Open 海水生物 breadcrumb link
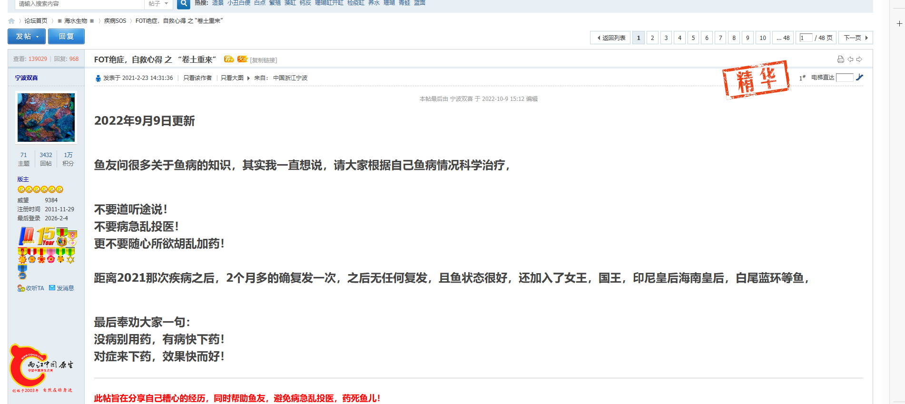 coord(76,21)
